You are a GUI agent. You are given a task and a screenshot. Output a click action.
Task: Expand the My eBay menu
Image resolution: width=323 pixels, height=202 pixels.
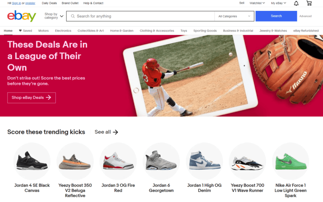pyautogui.click(x=278, y=3)
